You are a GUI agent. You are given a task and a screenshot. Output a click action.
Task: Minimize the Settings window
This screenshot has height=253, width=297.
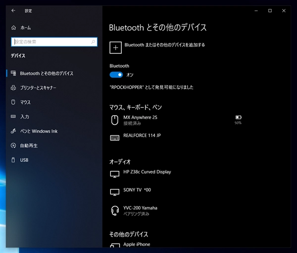point(256,11)
